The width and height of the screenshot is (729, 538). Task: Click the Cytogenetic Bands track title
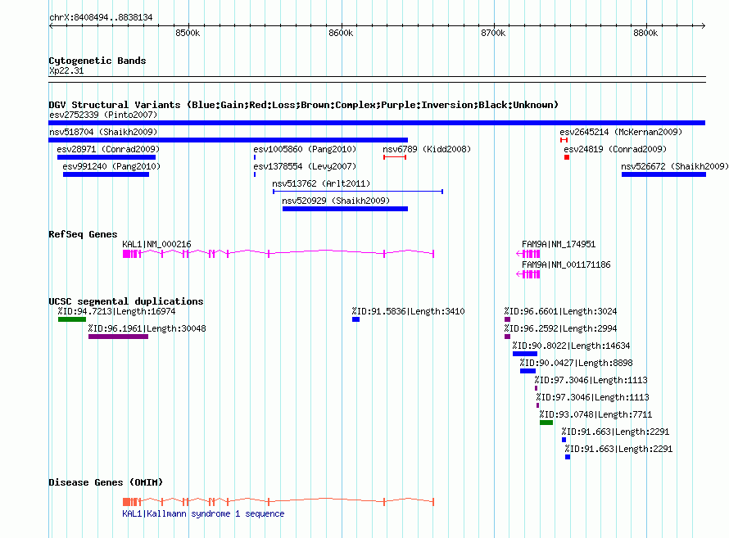point(97,61)
